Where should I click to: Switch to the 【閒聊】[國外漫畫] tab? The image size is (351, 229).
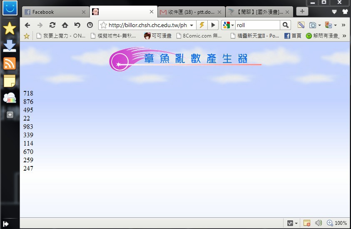point(259,12)
